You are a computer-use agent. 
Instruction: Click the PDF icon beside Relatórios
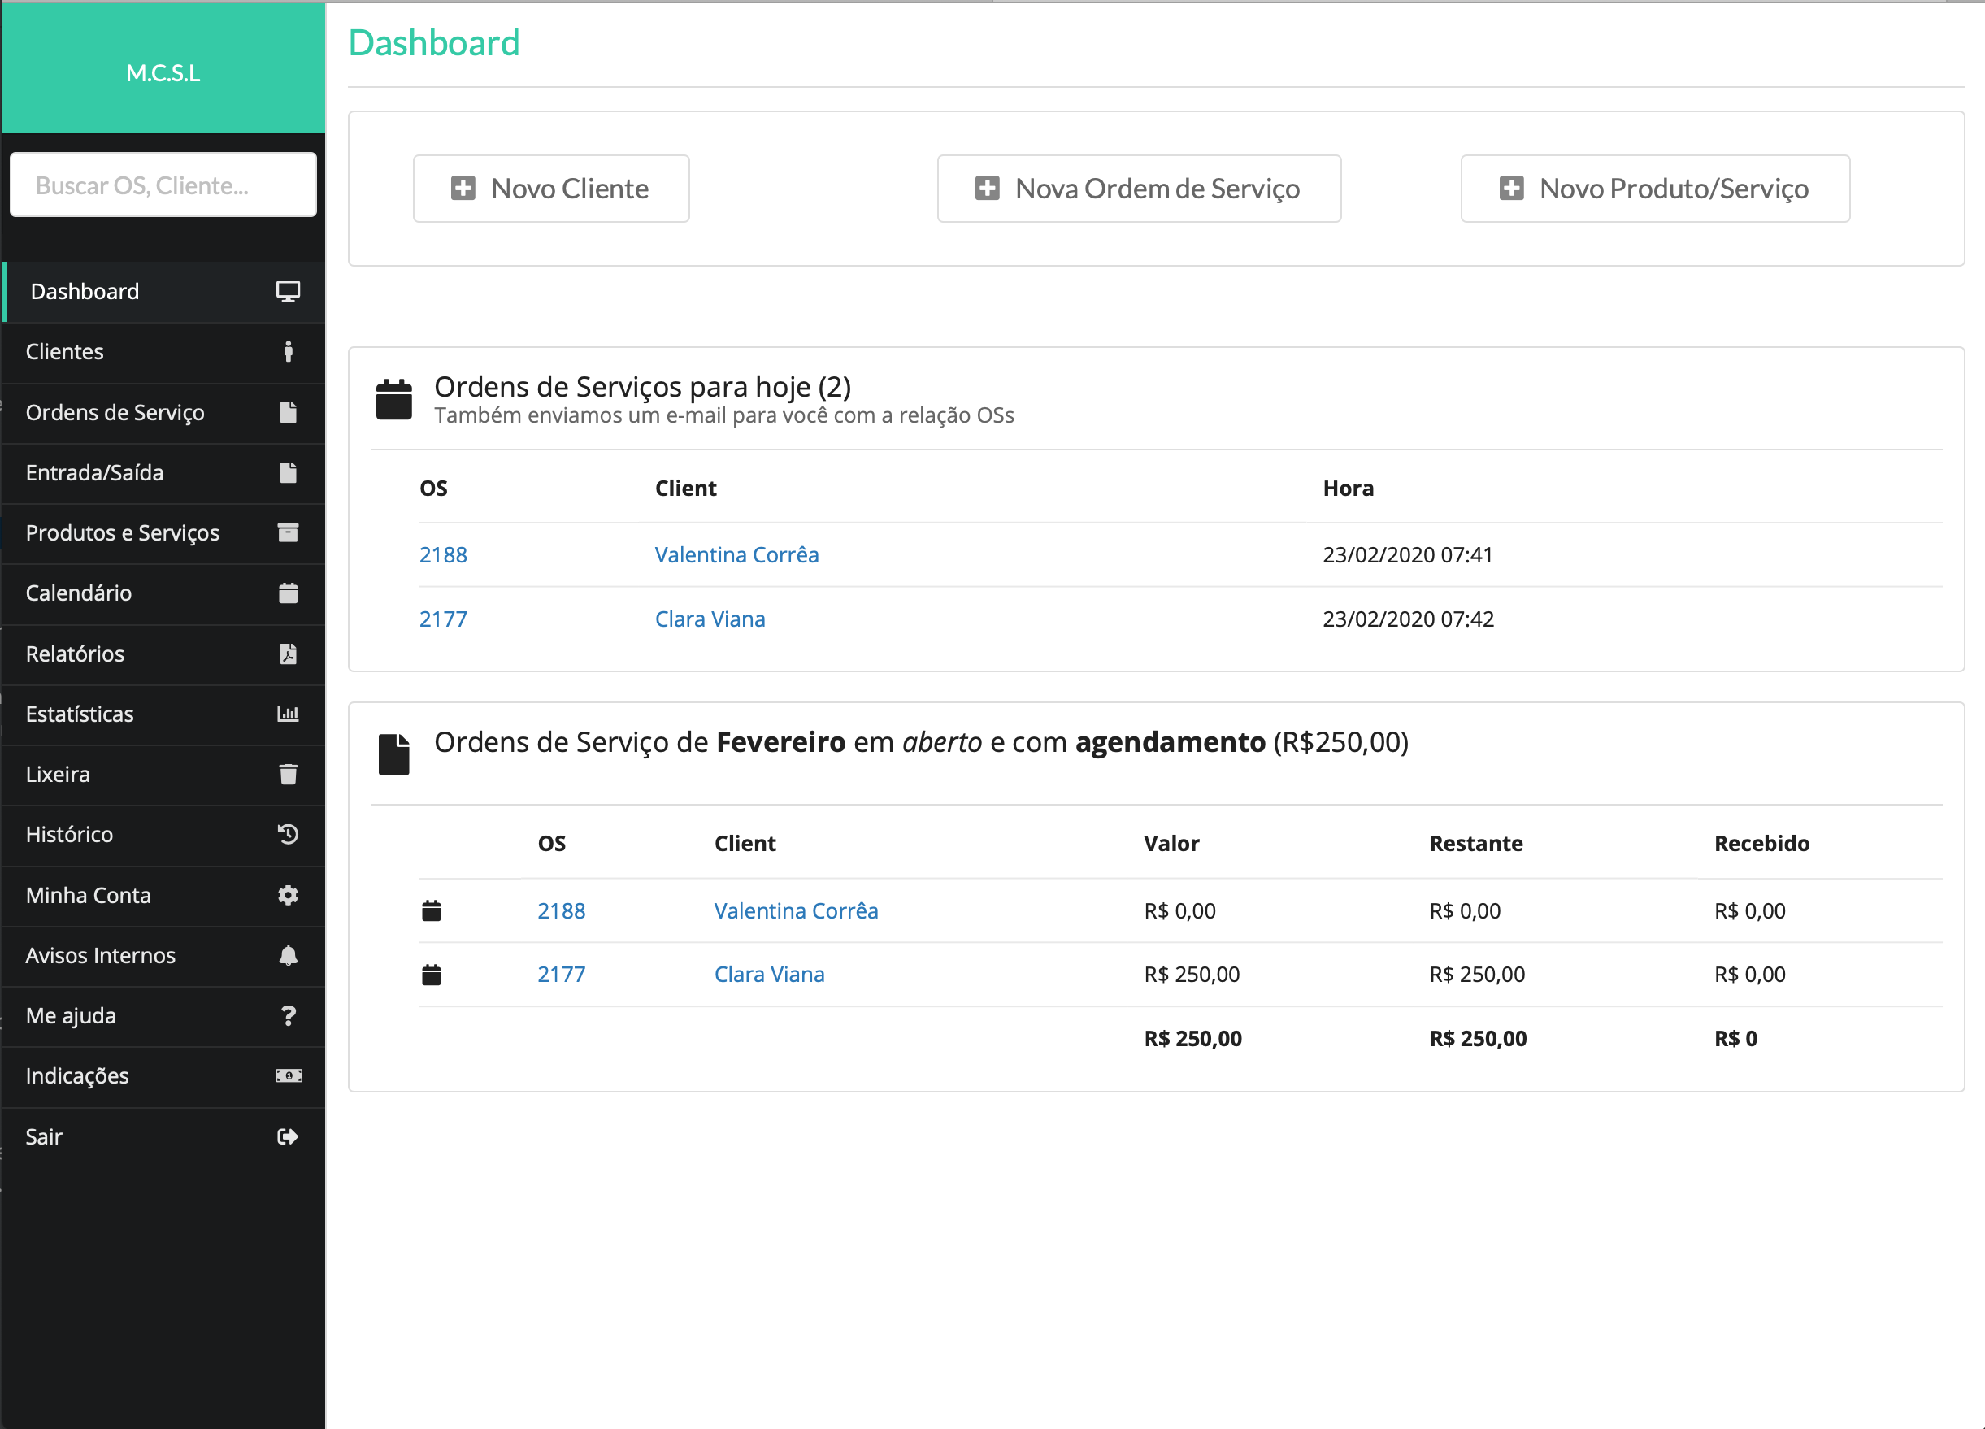click(x=288, y=654)
